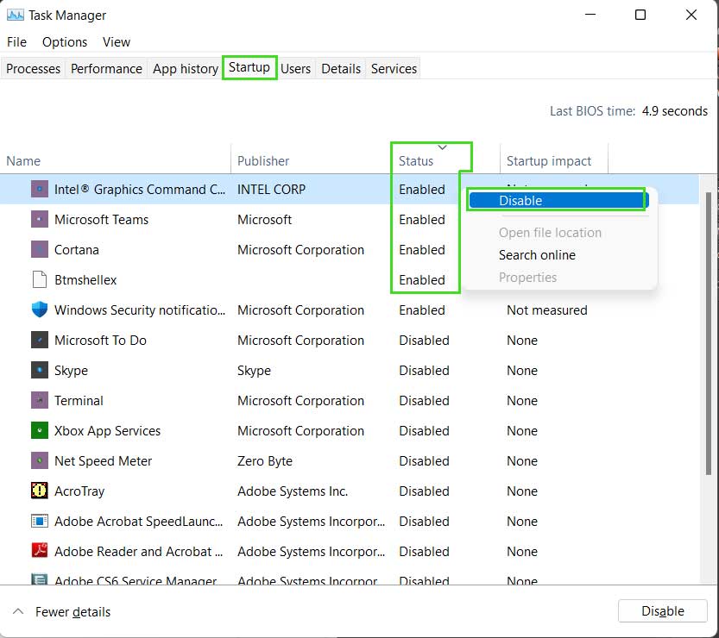Click the Last BIOS time value
Screen dimensions: 719x638
(x=674, y=111)
